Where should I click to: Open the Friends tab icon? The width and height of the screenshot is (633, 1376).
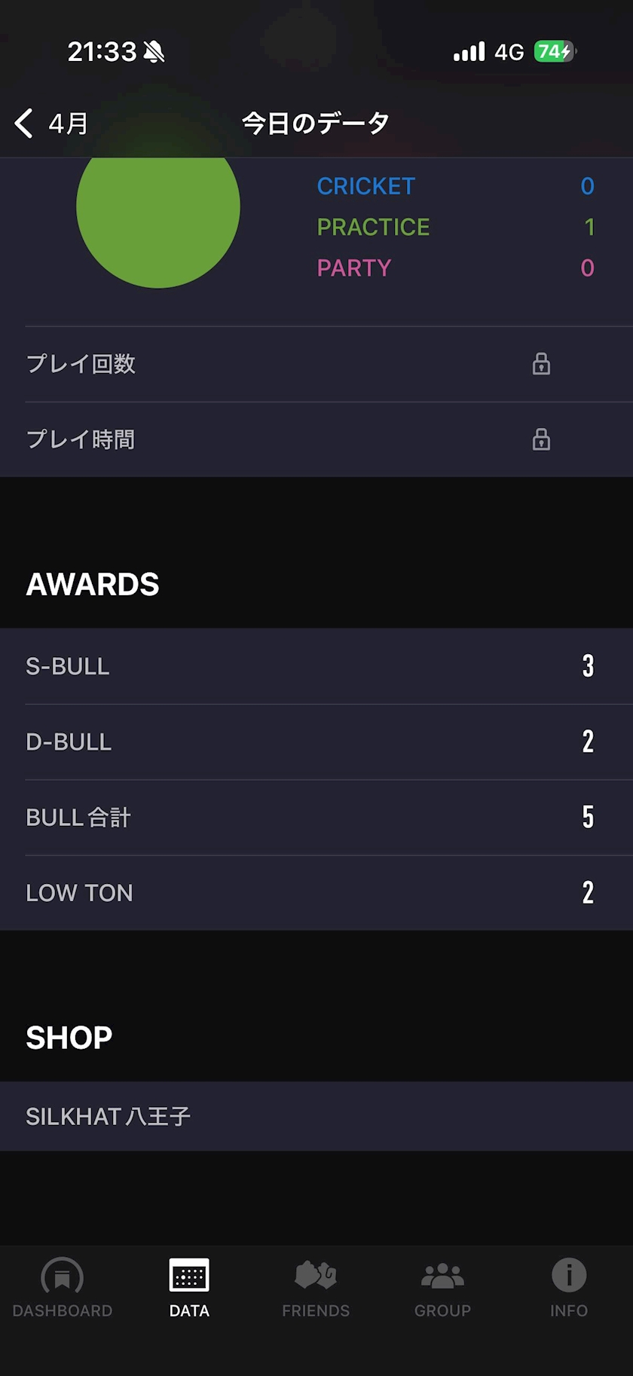[316, 1276]
